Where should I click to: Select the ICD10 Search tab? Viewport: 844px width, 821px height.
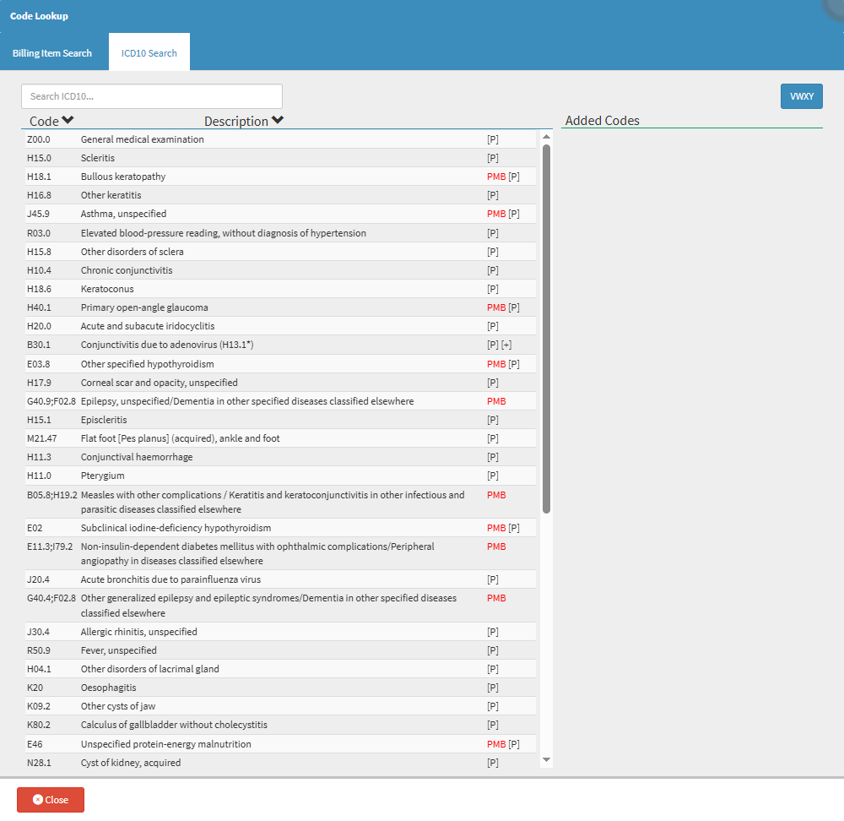coord(149,53)
